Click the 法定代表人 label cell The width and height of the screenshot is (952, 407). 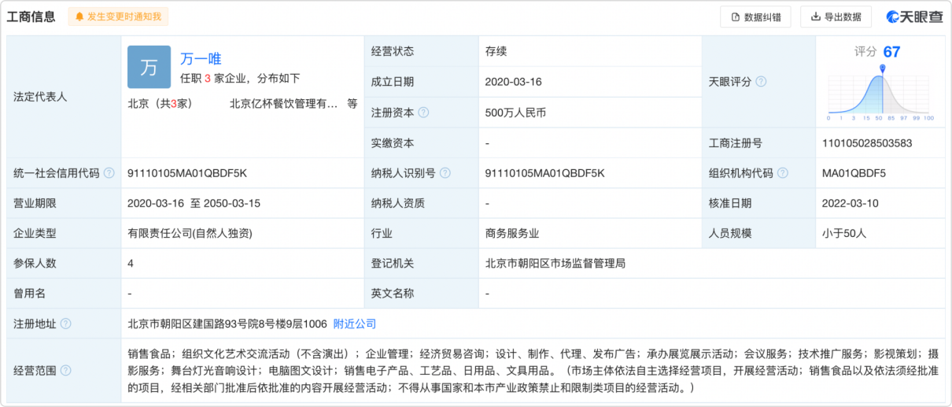point(64,97)
